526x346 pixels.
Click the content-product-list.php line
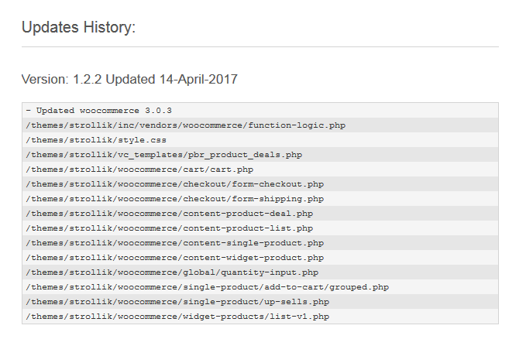tap(260, 228)
